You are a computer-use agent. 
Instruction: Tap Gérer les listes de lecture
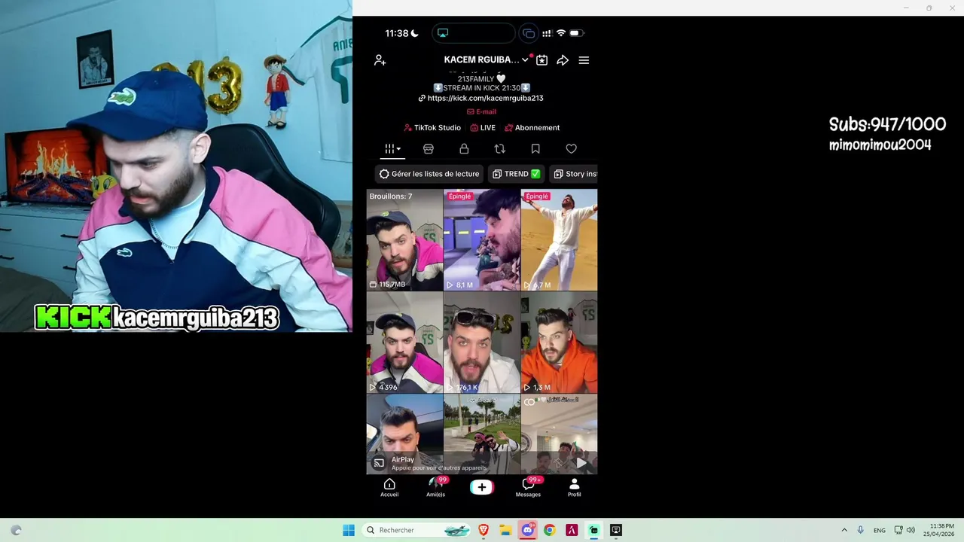pyautogui.click(x=429, y=174)
